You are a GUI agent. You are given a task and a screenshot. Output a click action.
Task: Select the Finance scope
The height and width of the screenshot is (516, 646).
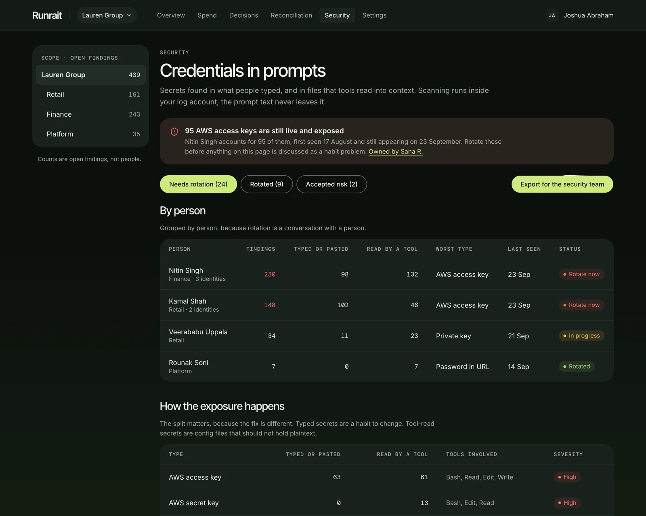point(90,114)
